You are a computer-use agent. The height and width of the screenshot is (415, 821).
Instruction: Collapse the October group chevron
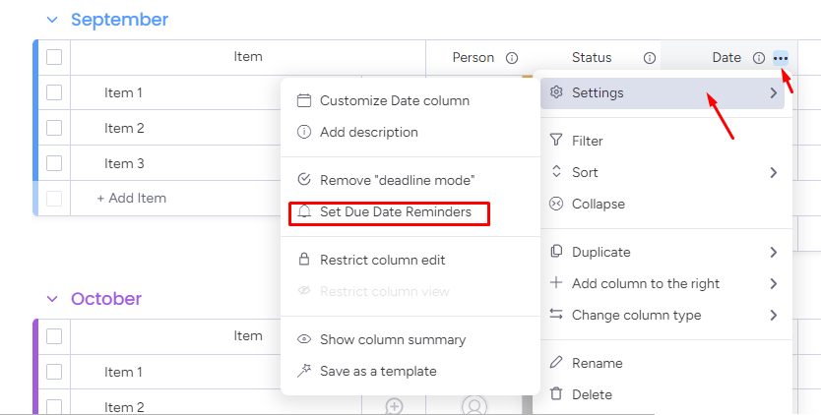click(51, 299)
